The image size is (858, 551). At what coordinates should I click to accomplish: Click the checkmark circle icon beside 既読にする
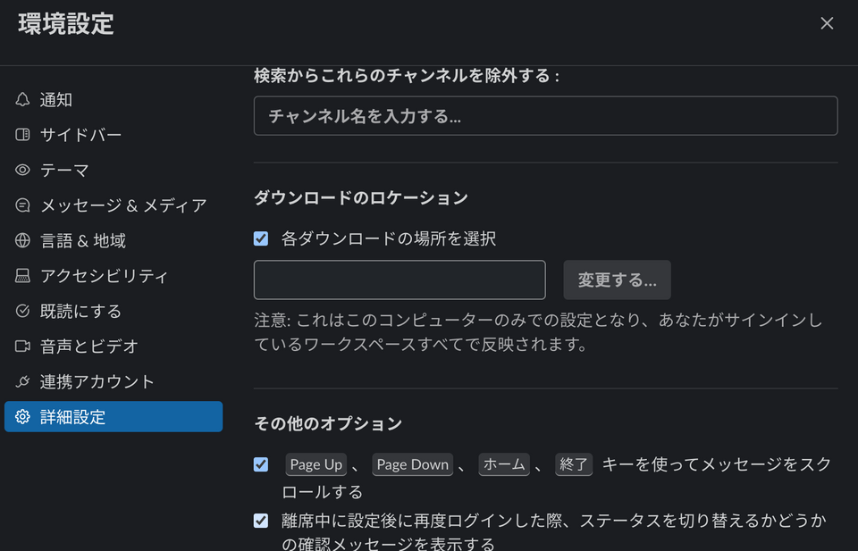click(x=22, y=311)
